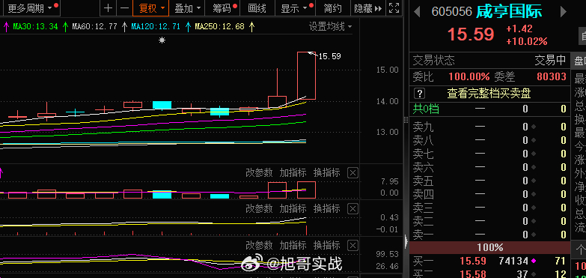Screen dimensions: 586x278
Task: Click the MA250 up arrow
Action: (x=252, y=26)
